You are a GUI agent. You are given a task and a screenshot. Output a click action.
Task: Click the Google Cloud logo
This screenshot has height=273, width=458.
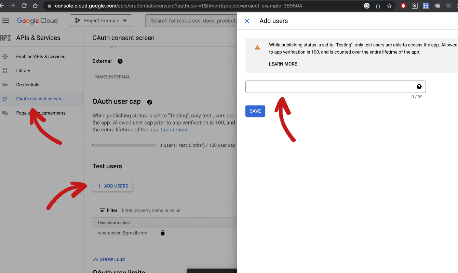[x=37, y=21]
